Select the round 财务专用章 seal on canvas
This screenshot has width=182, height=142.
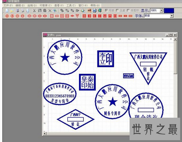click(113, 102)
